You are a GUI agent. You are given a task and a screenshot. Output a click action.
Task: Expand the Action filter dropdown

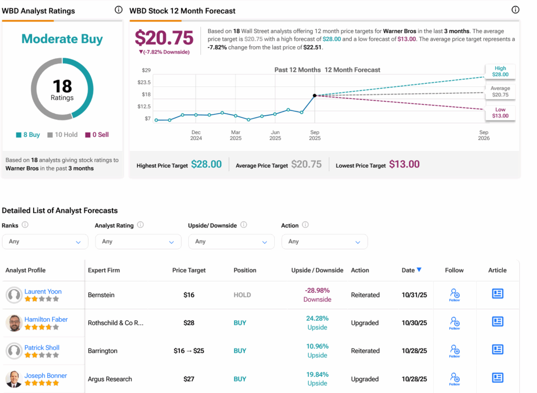click(x=324, y=242)
